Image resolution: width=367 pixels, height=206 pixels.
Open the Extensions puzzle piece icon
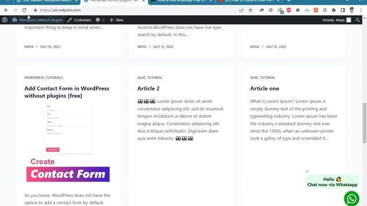tap(334, 10)
